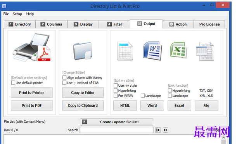
Task: Click the binary data file icon
Action: tap(205, 51)
